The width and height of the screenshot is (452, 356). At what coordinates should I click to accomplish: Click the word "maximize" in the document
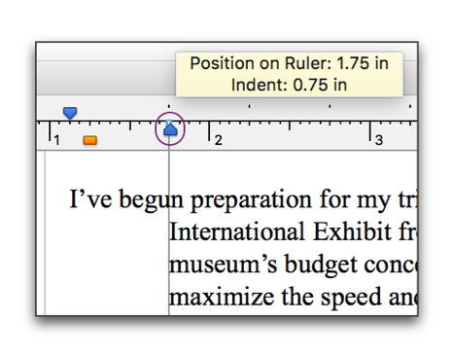click(x=222, y=297)
